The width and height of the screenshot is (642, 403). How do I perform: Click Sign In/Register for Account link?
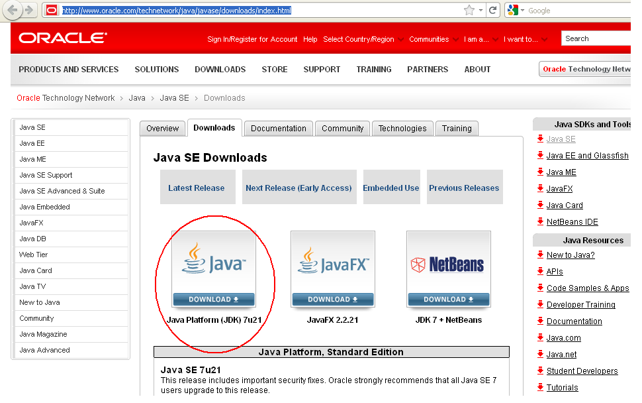pyautogui.click(x=252, y=39)
